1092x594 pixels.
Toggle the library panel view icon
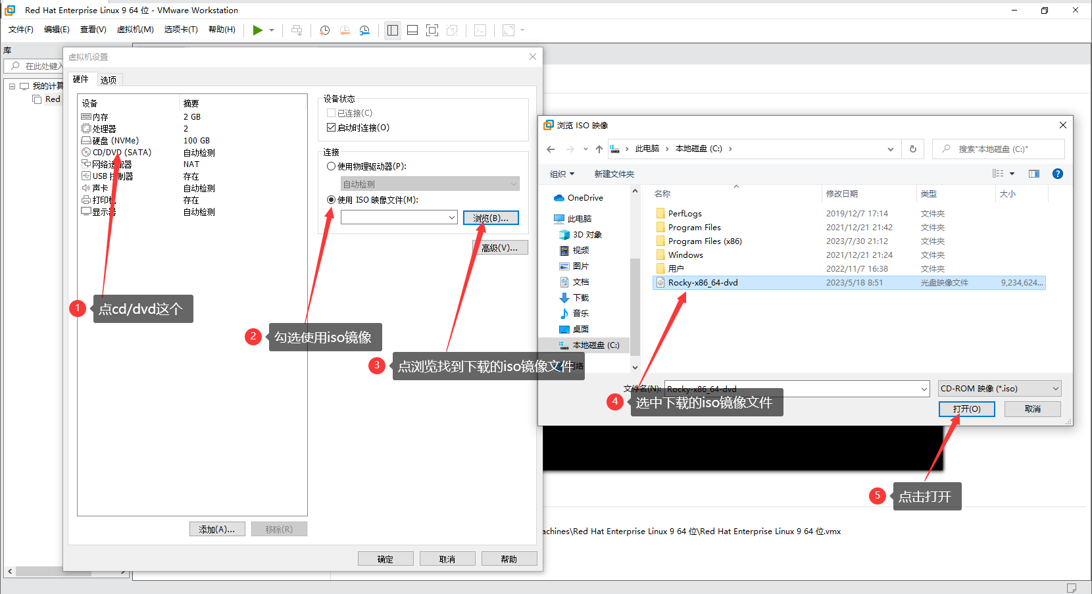[393, 30]
